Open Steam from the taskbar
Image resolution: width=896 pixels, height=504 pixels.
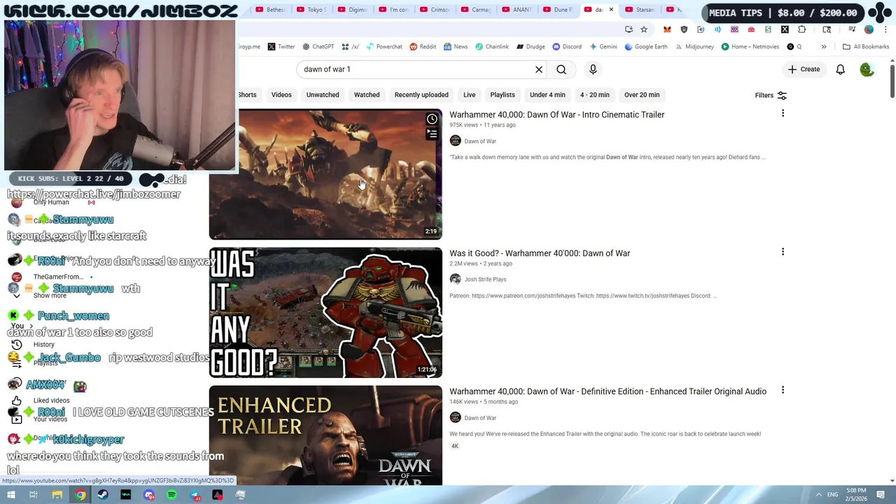tap(103, 495)
